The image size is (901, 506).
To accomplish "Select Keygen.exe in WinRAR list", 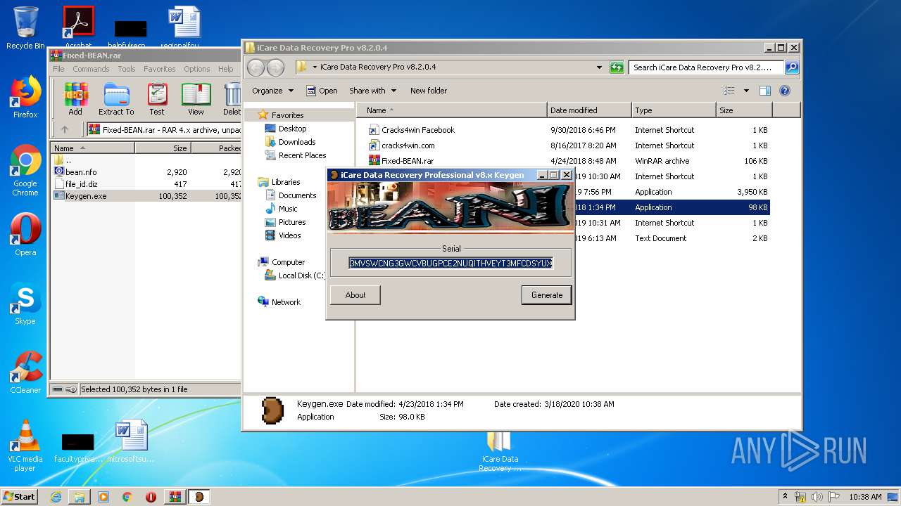I will (86, 196).
